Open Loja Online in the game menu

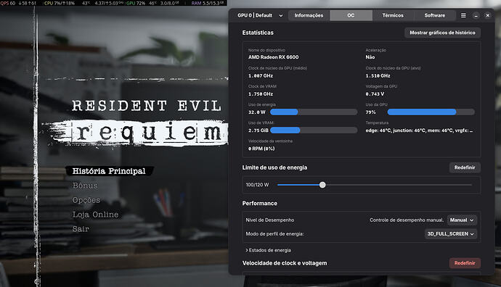pyautogui.click(x=96, y=215)
